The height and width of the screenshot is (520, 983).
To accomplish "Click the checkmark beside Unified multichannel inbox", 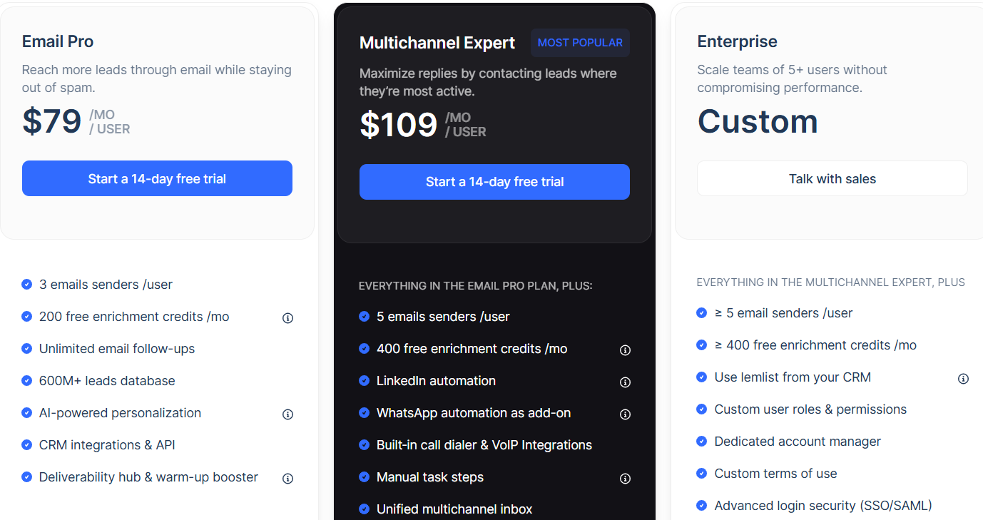I will pos(365,509).
